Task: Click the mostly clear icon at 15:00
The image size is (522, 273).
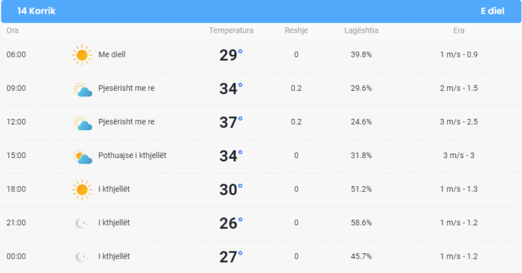Action: point(83,157)
